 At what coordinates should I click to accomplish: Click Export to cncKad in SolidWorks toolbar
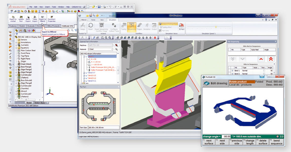(x=13, y=19)
